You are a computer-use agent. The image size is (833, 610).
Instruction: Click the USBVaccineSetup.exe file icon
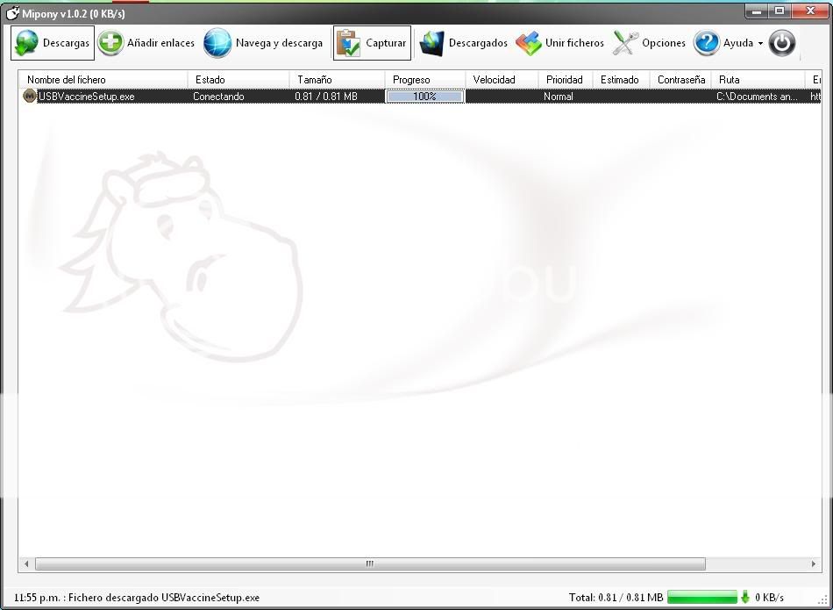tap(30, 97)
